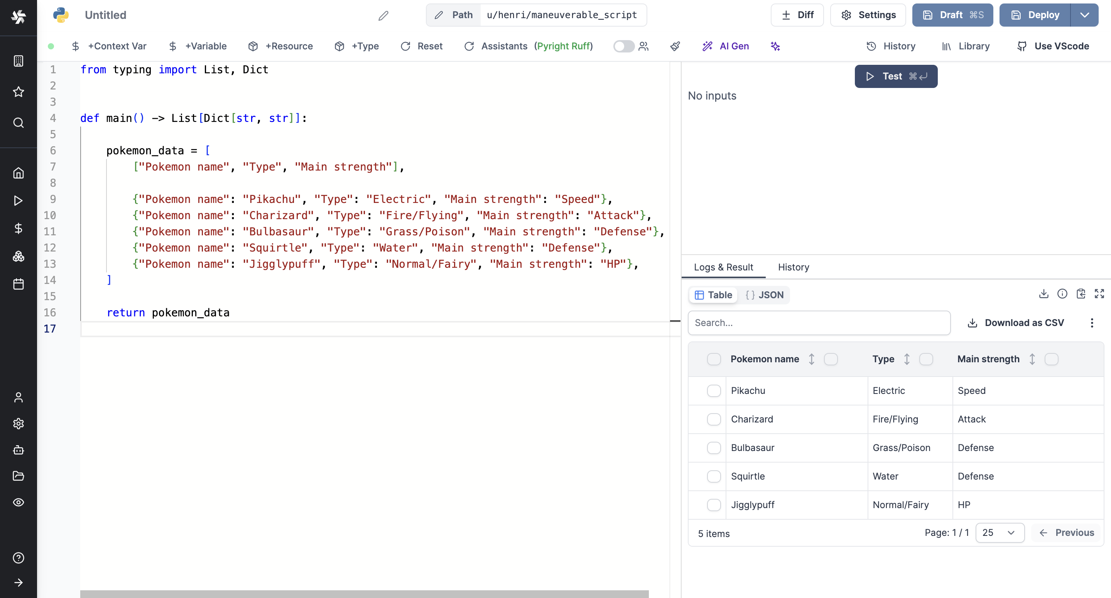Open the 25 page size dropdown
This screenshot has width=1111, height=598.
(999, 532)
